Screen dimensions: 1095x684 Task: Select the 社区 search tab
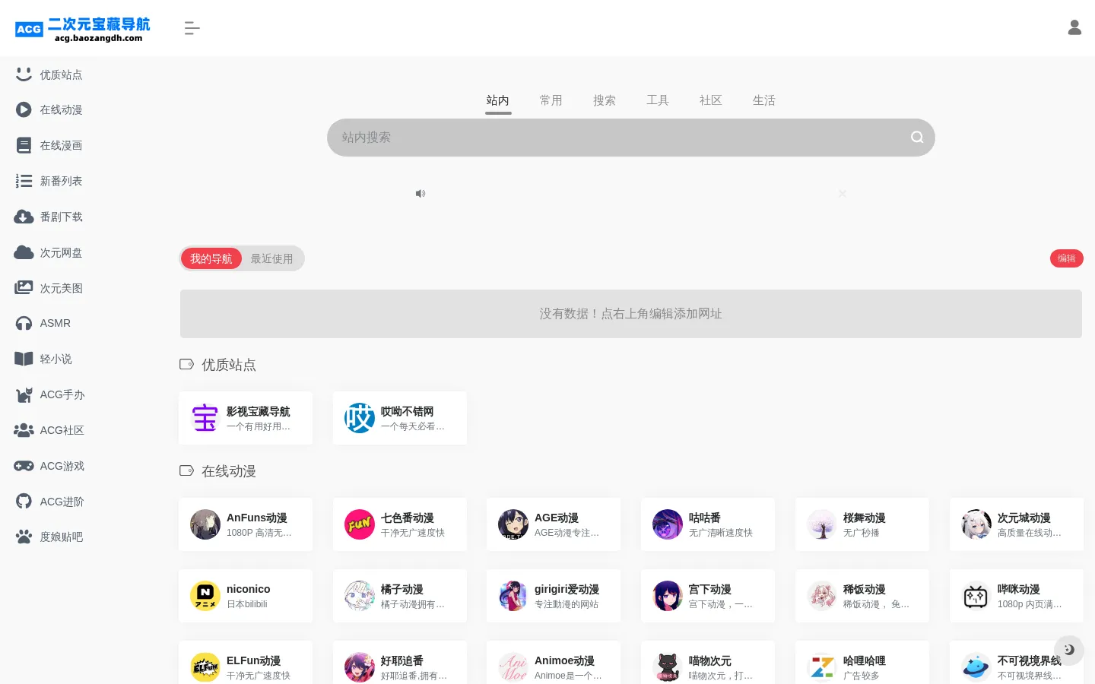(711, 100)
